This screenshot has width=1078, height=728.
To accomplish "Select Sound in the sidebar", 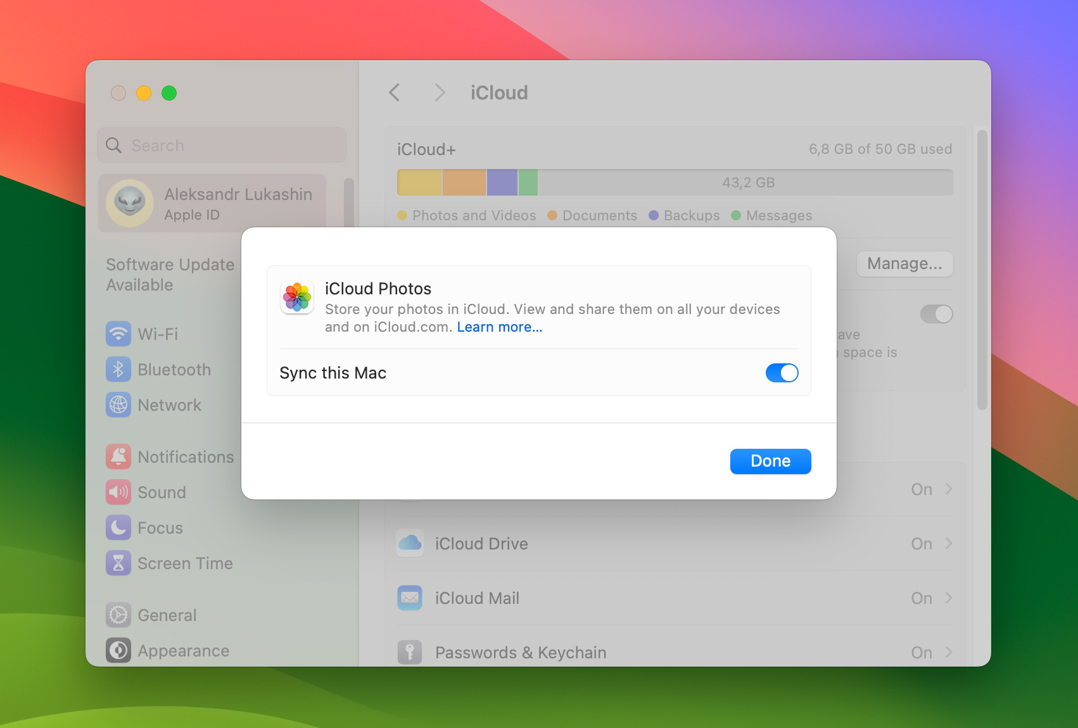I will (x=162, y=492).
